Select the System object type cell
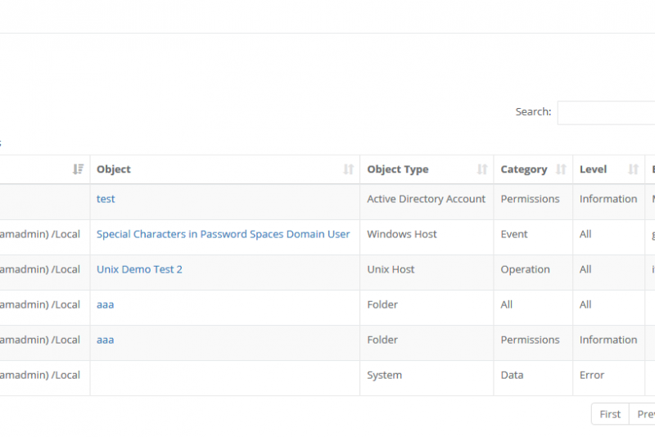The height and width of the screenshot is (437, 655). (x=384, y=375)
